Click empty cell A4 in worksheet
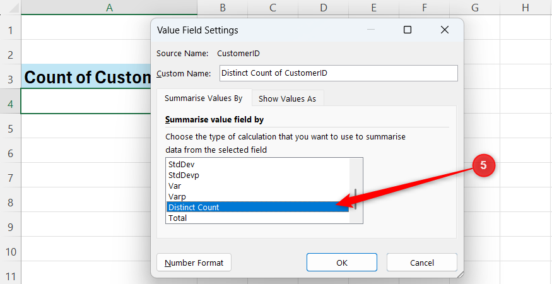Viewport: 552px width, 284px height. click(x=86, y=101)
